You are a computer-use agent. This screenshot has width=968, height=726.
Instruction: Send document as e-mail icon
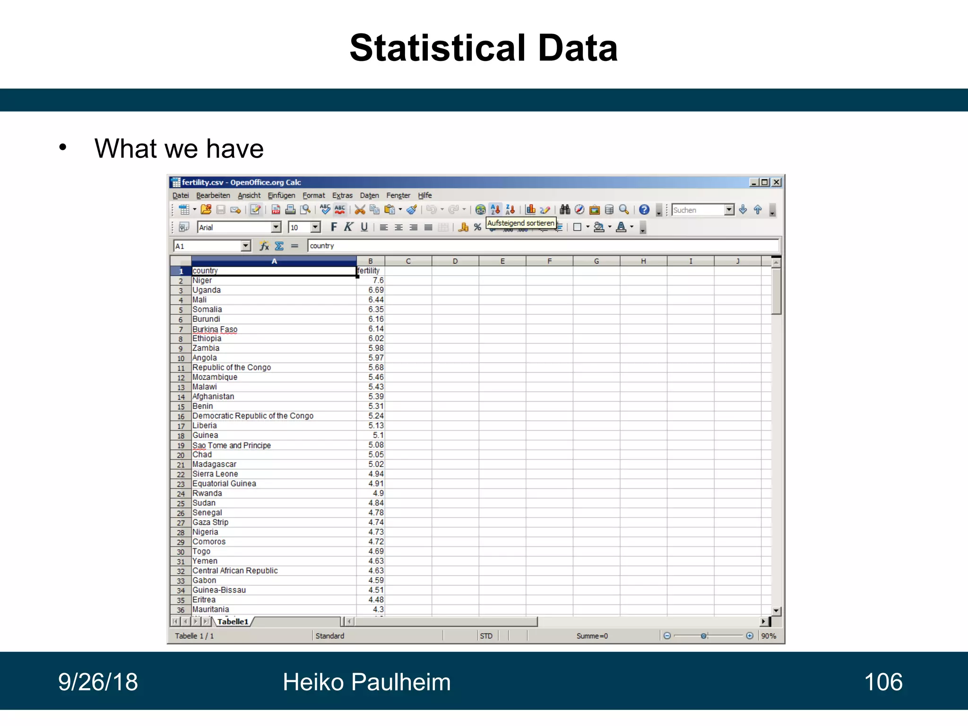click(x=235, y=210)
